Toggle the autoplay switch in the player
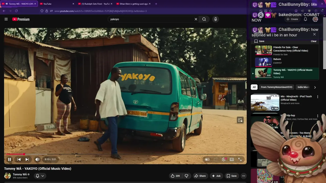This screenshot has height=183, width=326. pos(207,159)
